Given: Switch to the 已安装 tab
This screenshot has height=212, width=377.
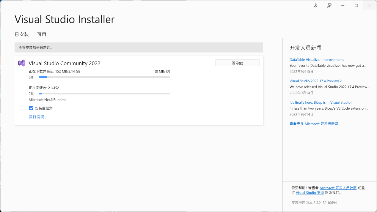Looking at the screenshot, I should 22,34.
